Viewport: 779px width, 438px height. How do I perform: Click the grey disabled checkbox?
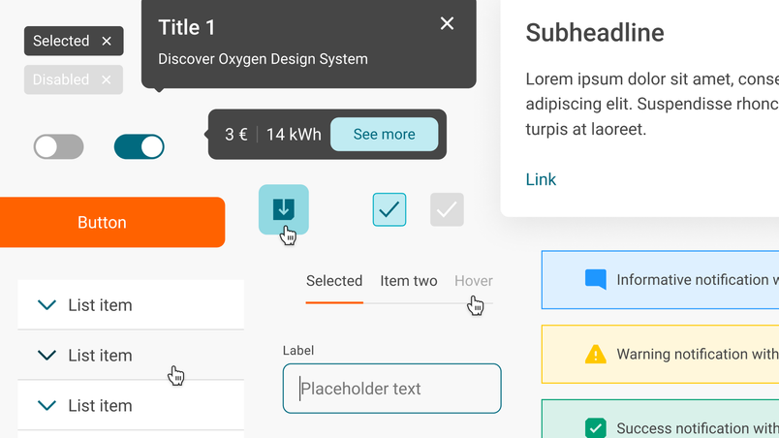tap(447, 209)
